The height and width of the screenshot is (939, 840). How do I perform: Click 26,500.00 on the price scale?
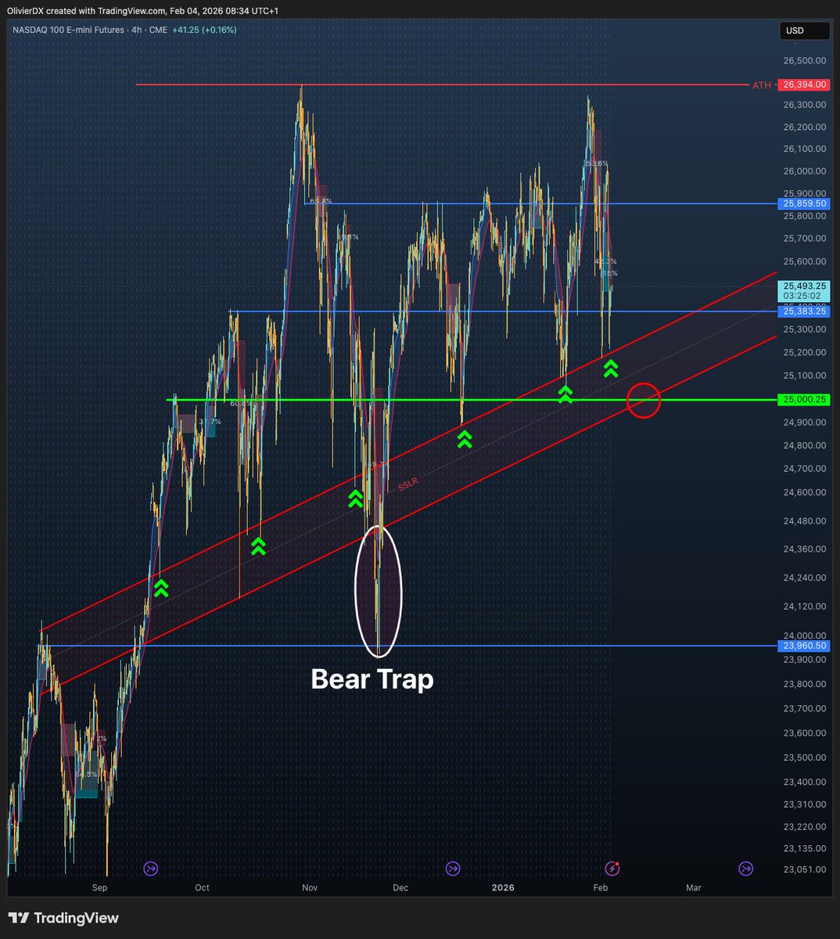click(x=805, y=61)
